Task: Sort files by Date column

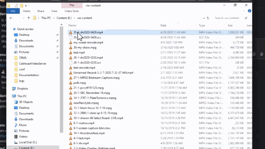Action: (163, 26)
